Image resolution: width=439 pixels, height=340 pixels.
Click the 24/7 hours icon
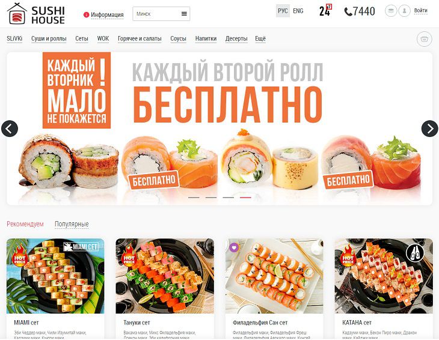(325, 11)
